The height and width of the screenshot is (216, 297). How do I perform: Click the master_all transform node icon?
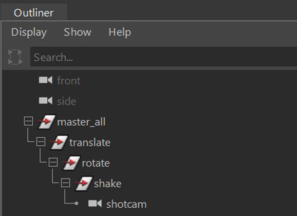click(x=46, y=122)
